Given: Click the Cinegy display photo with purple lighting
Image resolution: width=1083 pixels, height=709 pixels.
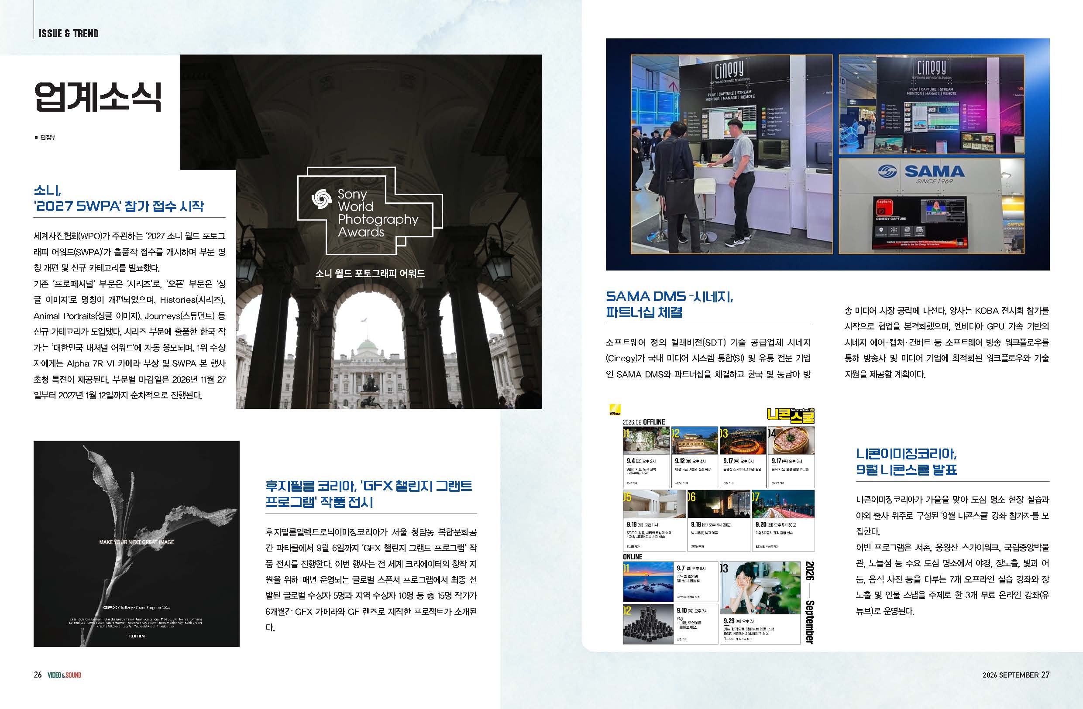Looking at the screenshot, I should click(931, 105).
